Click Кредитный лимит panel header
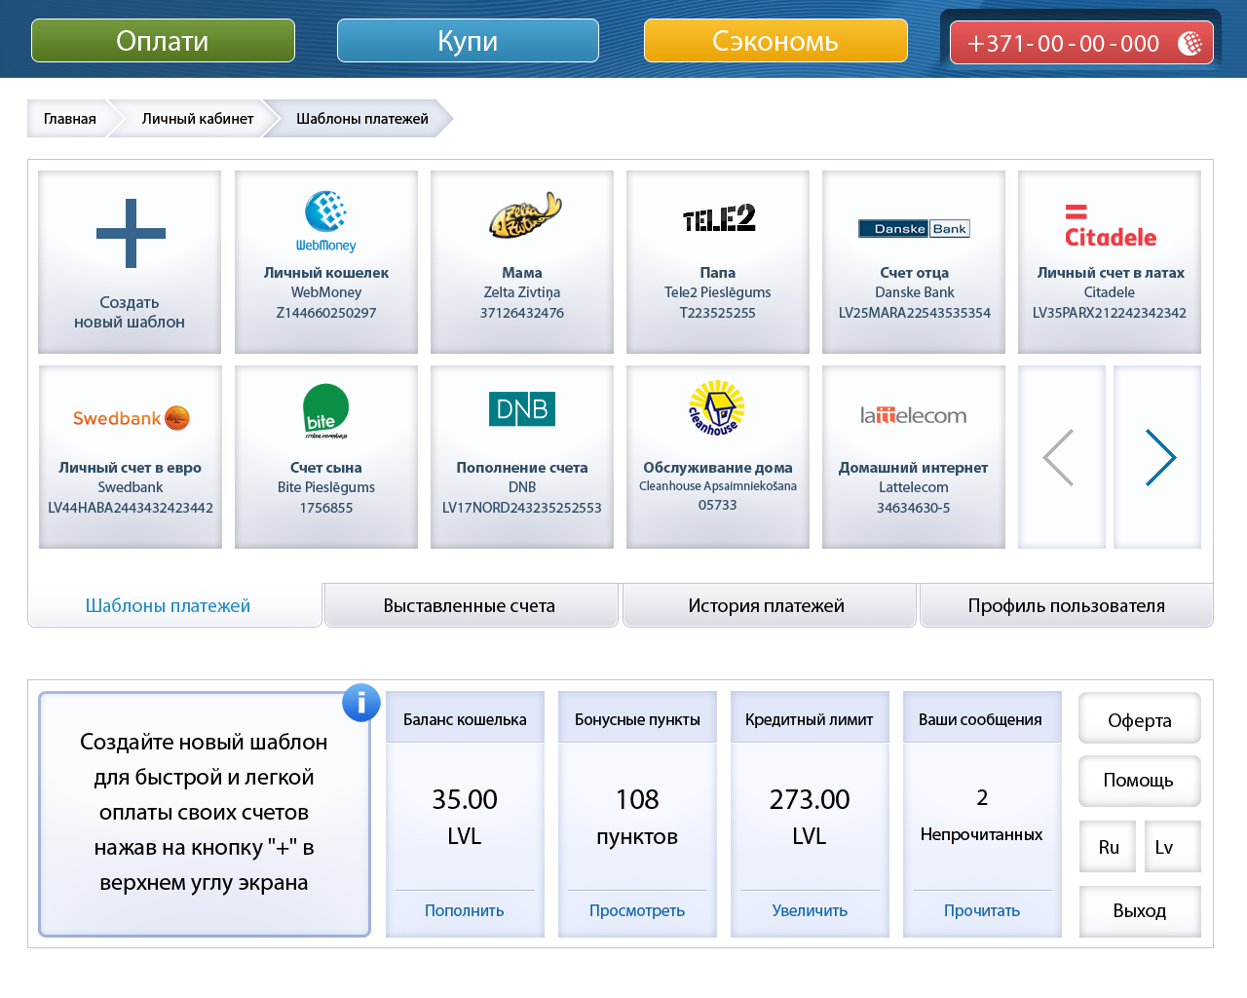The width and height of the screenshot is (1247, 998). 810,719
